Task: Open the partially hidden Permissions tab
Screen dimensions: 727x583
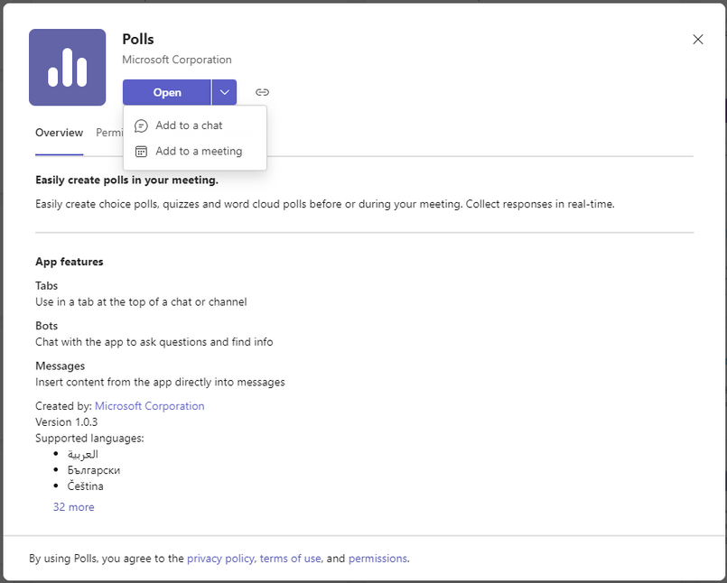Action: [x=109, y=133]
